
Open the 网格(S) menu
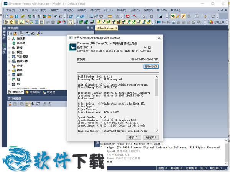82,10
